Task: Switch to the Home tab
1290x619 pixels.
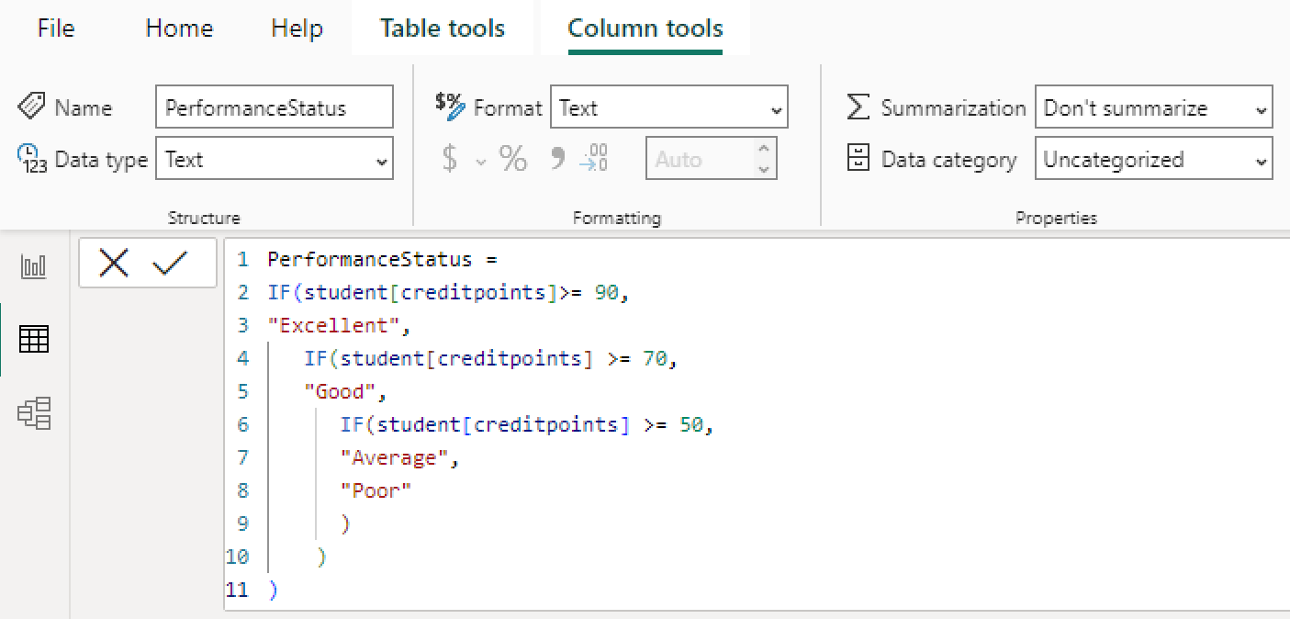Action: pyautogui.click(x=179, y=28)
